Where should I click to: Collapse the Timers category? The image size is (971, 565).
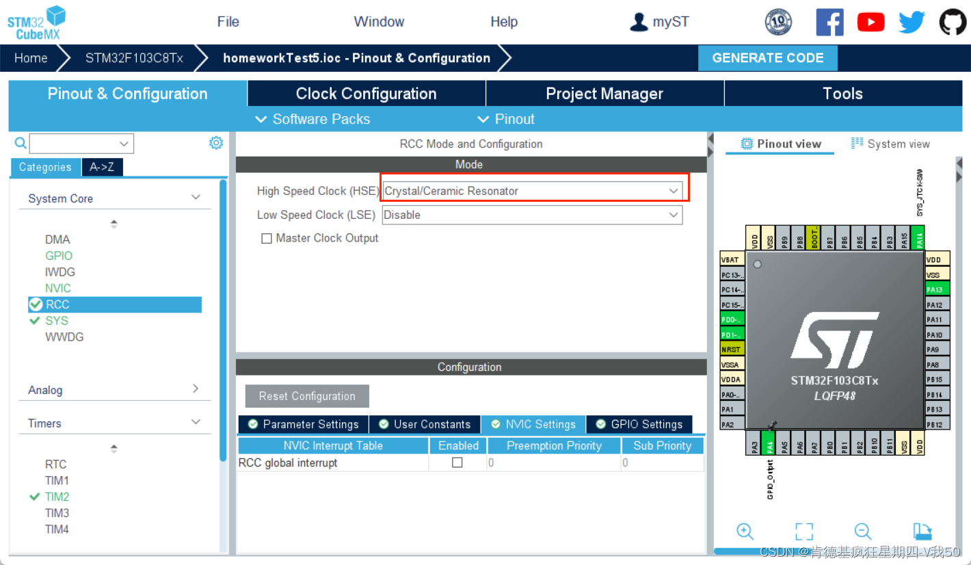(196, 422)
